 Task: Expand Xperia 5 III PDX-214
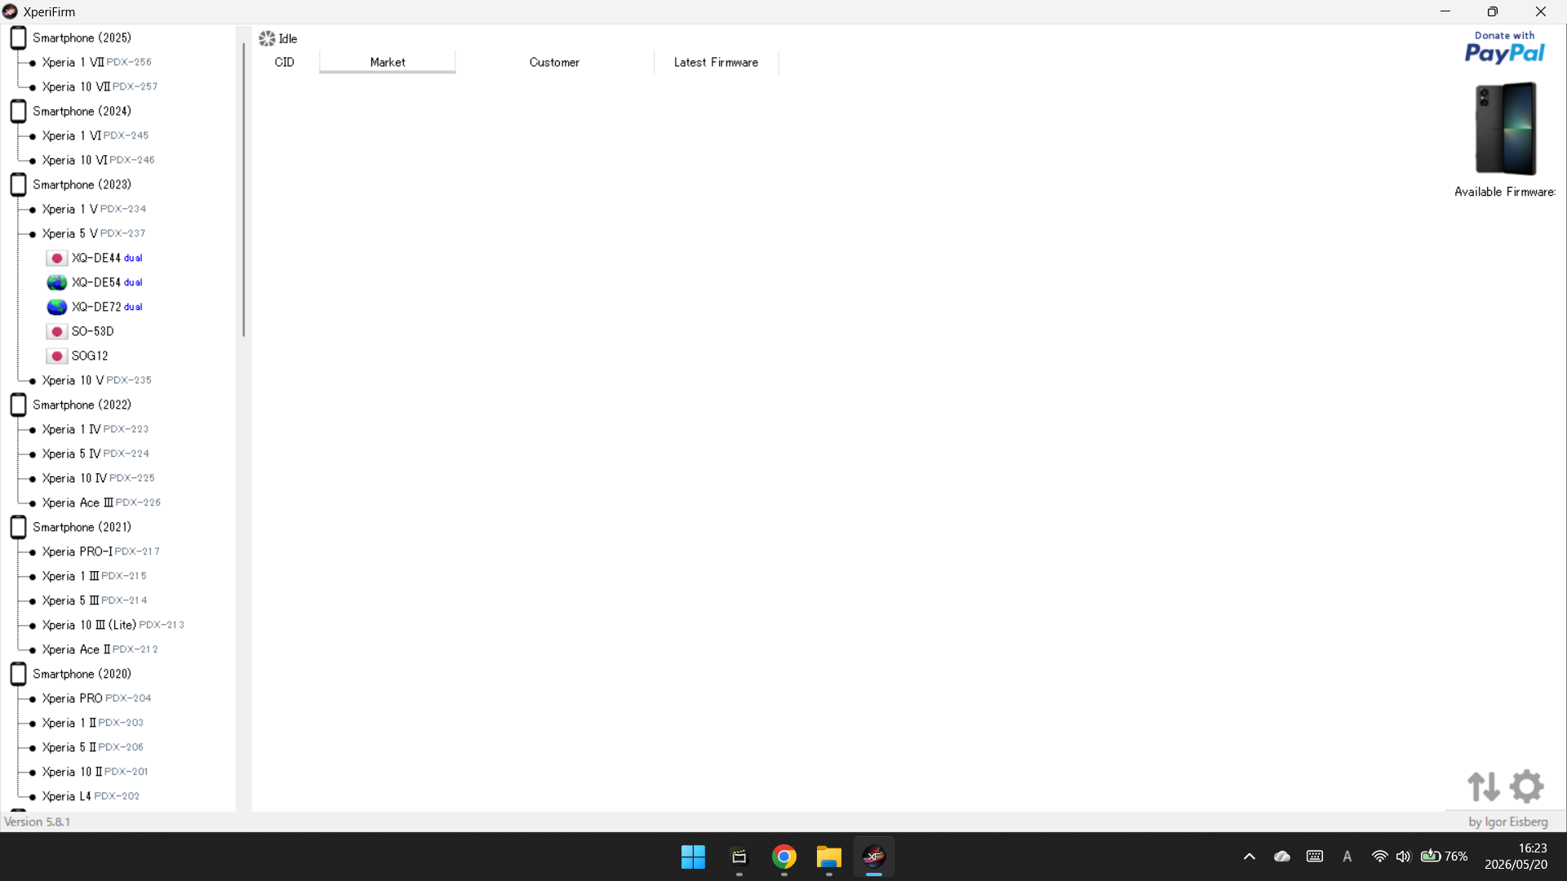(95, 600)
